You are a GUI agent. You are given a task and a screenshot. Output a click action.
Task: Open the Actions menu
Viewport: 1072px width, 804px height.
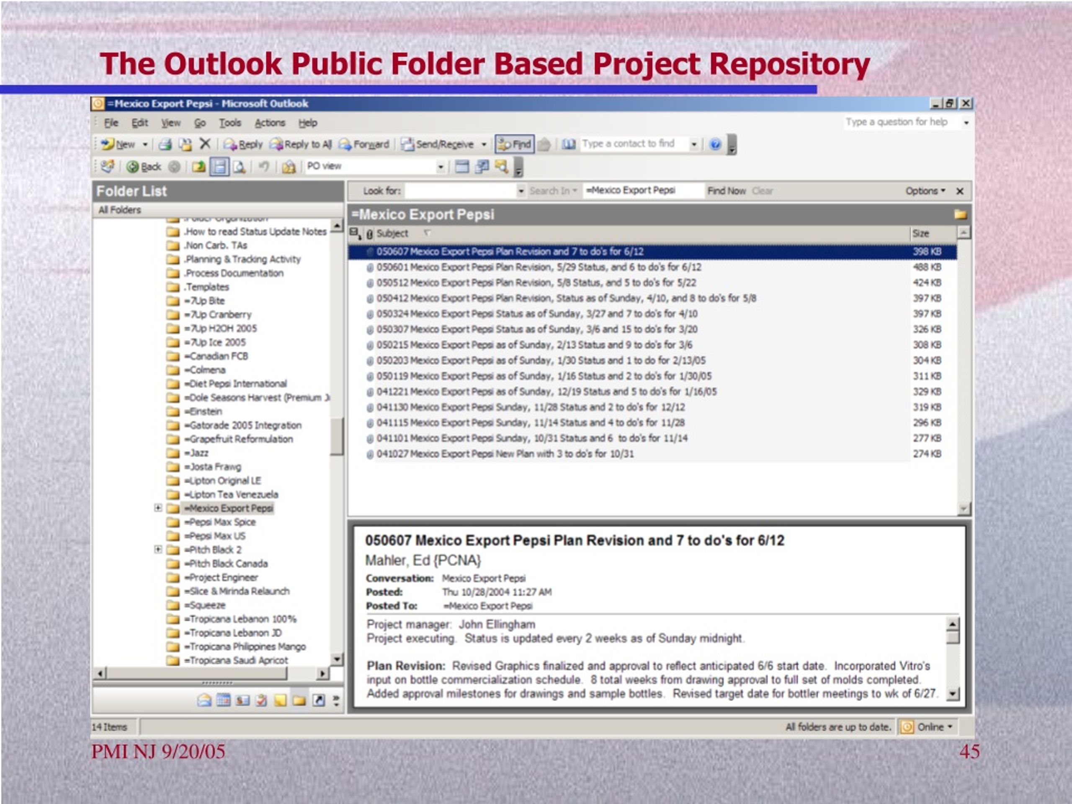(x=270, y=123)
